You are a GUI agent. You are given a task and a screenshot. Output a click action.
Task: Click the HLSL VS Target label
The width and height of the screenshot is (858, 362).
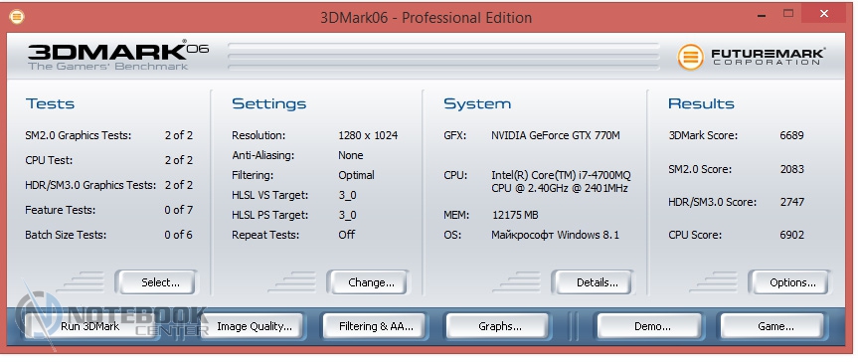(x=269, y=195)
